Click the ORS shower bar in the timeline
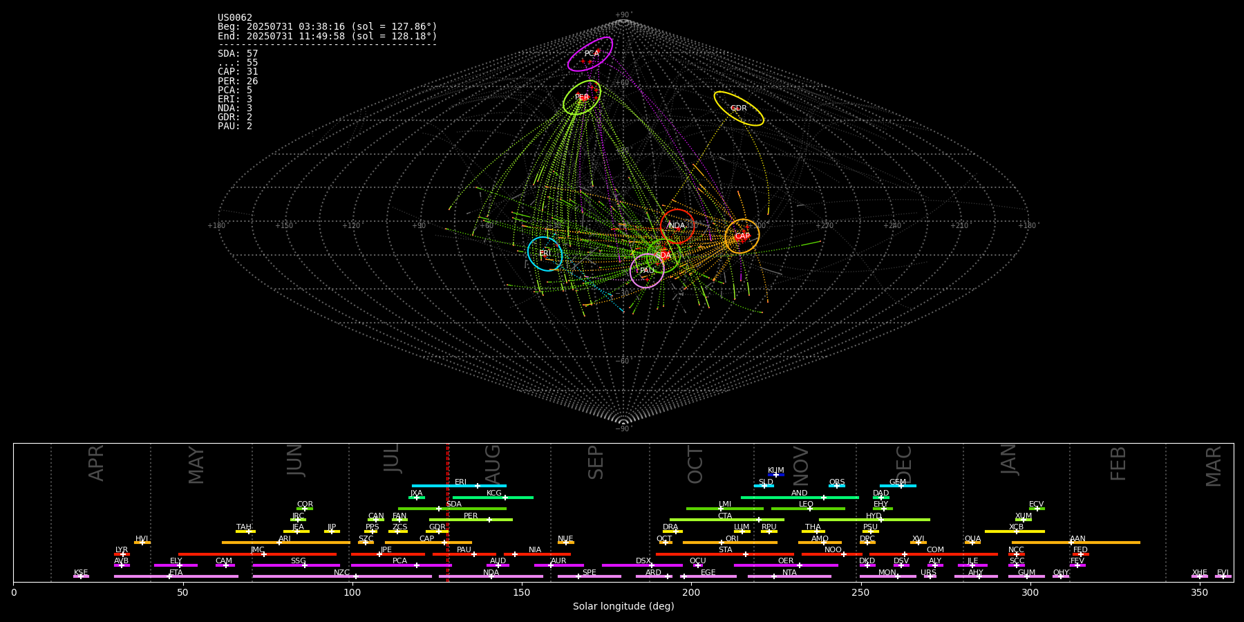The width and height of the screenshot is (1244, 622). point(837,486)
